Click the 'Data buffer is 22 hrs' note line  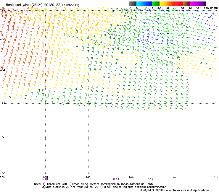pos(104,187)
